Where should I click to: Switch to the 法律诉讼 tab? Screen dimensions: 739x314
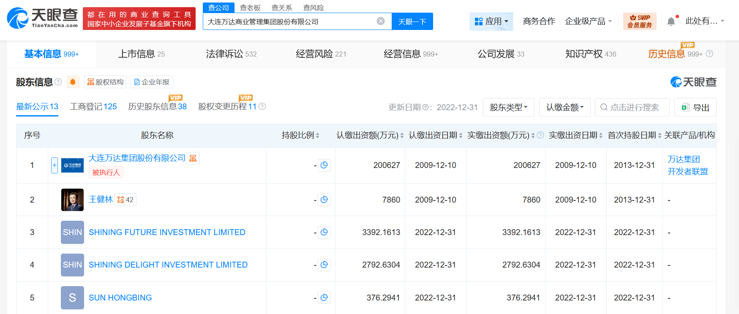pos(231,54)
